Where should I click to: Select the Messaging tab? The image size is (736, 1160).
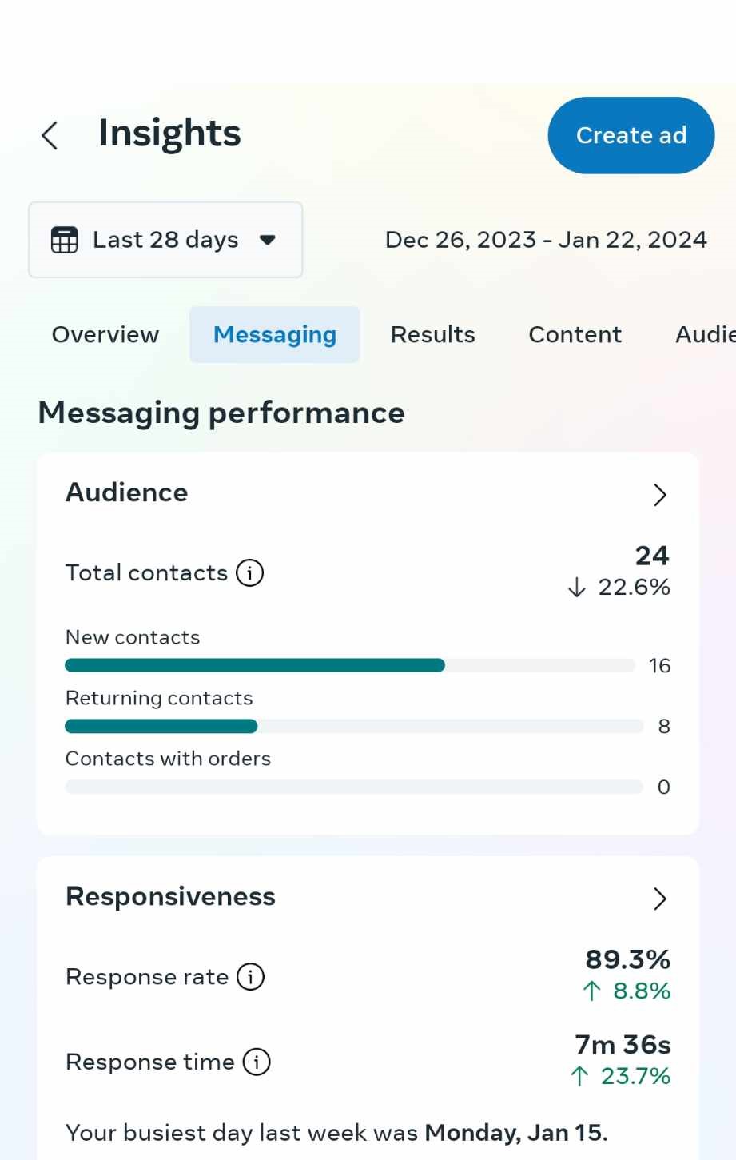pos(275,334)
